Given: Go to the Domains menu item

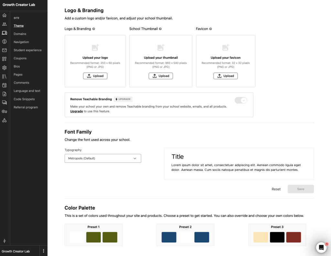Looking at the screenshot, I should pos(20,34).
